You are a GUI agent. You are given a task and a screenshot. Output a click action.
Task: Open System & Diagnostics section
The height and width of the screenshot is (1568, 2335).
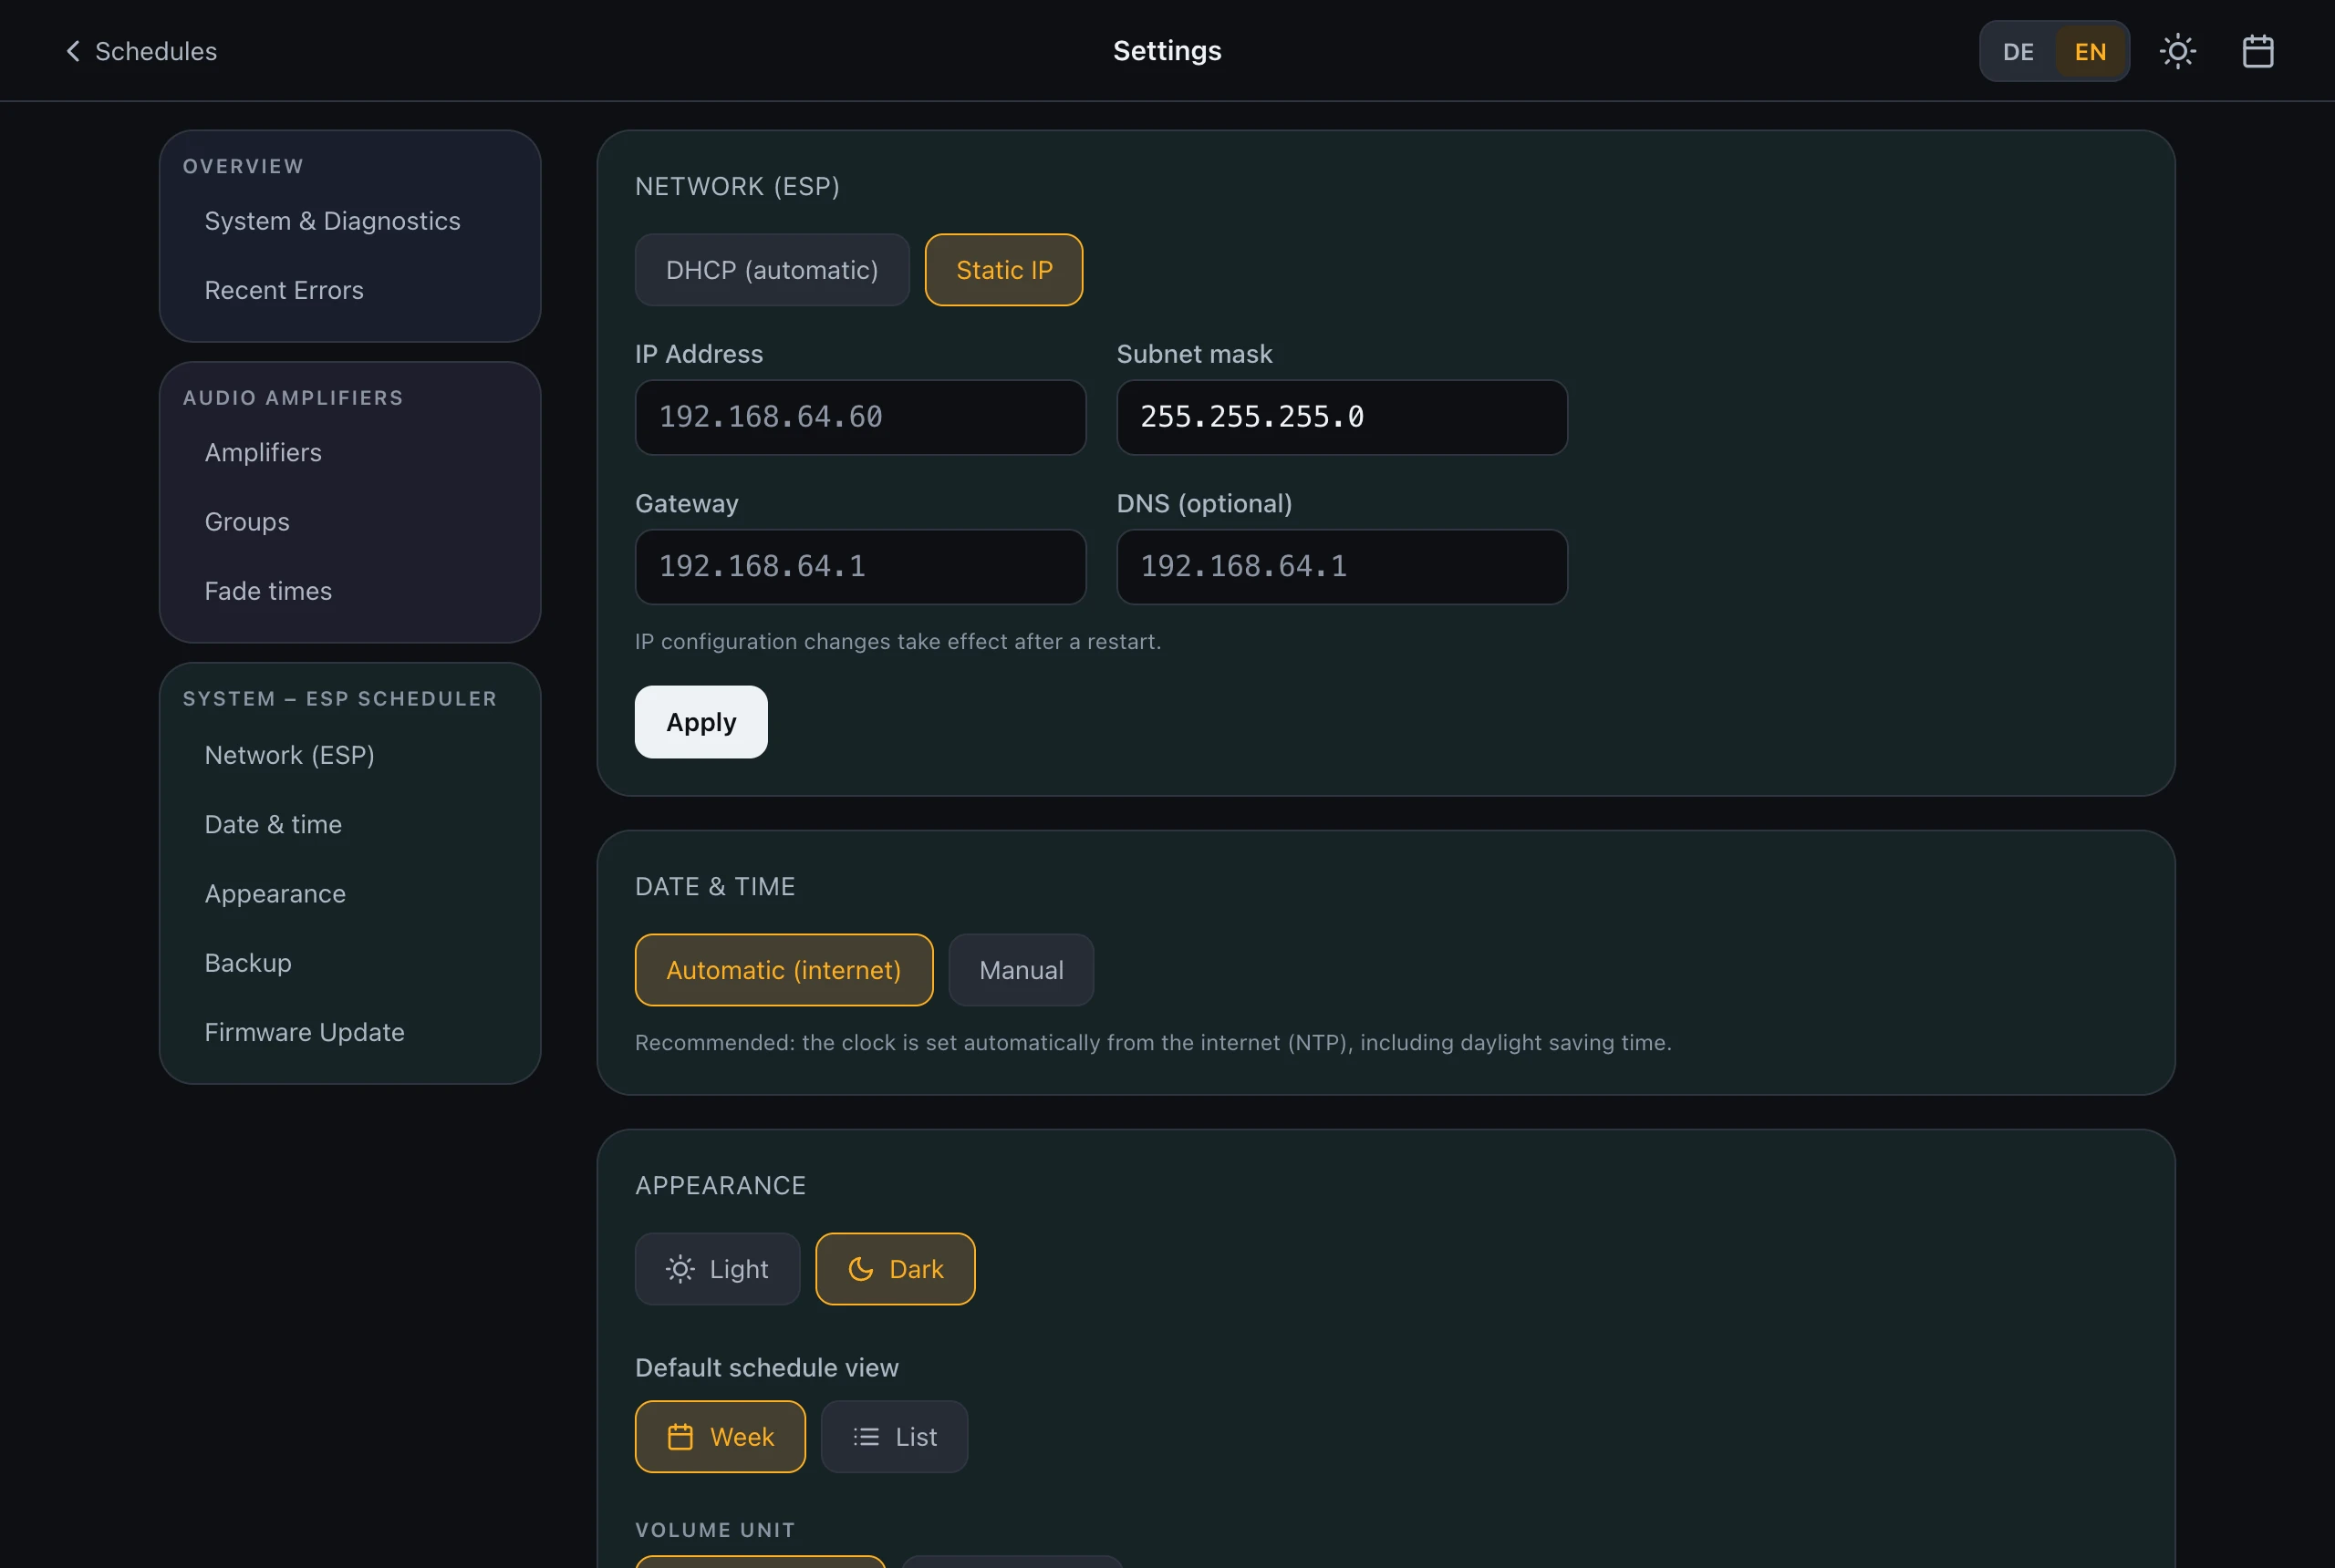pyautogui.click(x=332, y=221)
